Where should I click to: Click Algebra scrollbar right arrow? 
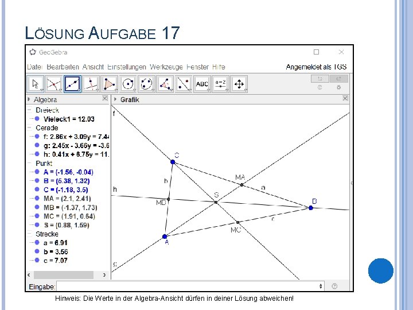pyautogui.click(x=104, y=274)
